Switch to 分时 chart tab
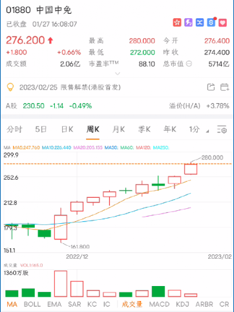 [14, 129]
